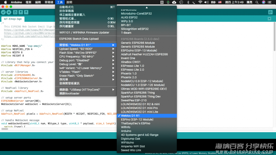
Task: Select Generic ESP8266 Module board
Action: [x=147, y=43]
